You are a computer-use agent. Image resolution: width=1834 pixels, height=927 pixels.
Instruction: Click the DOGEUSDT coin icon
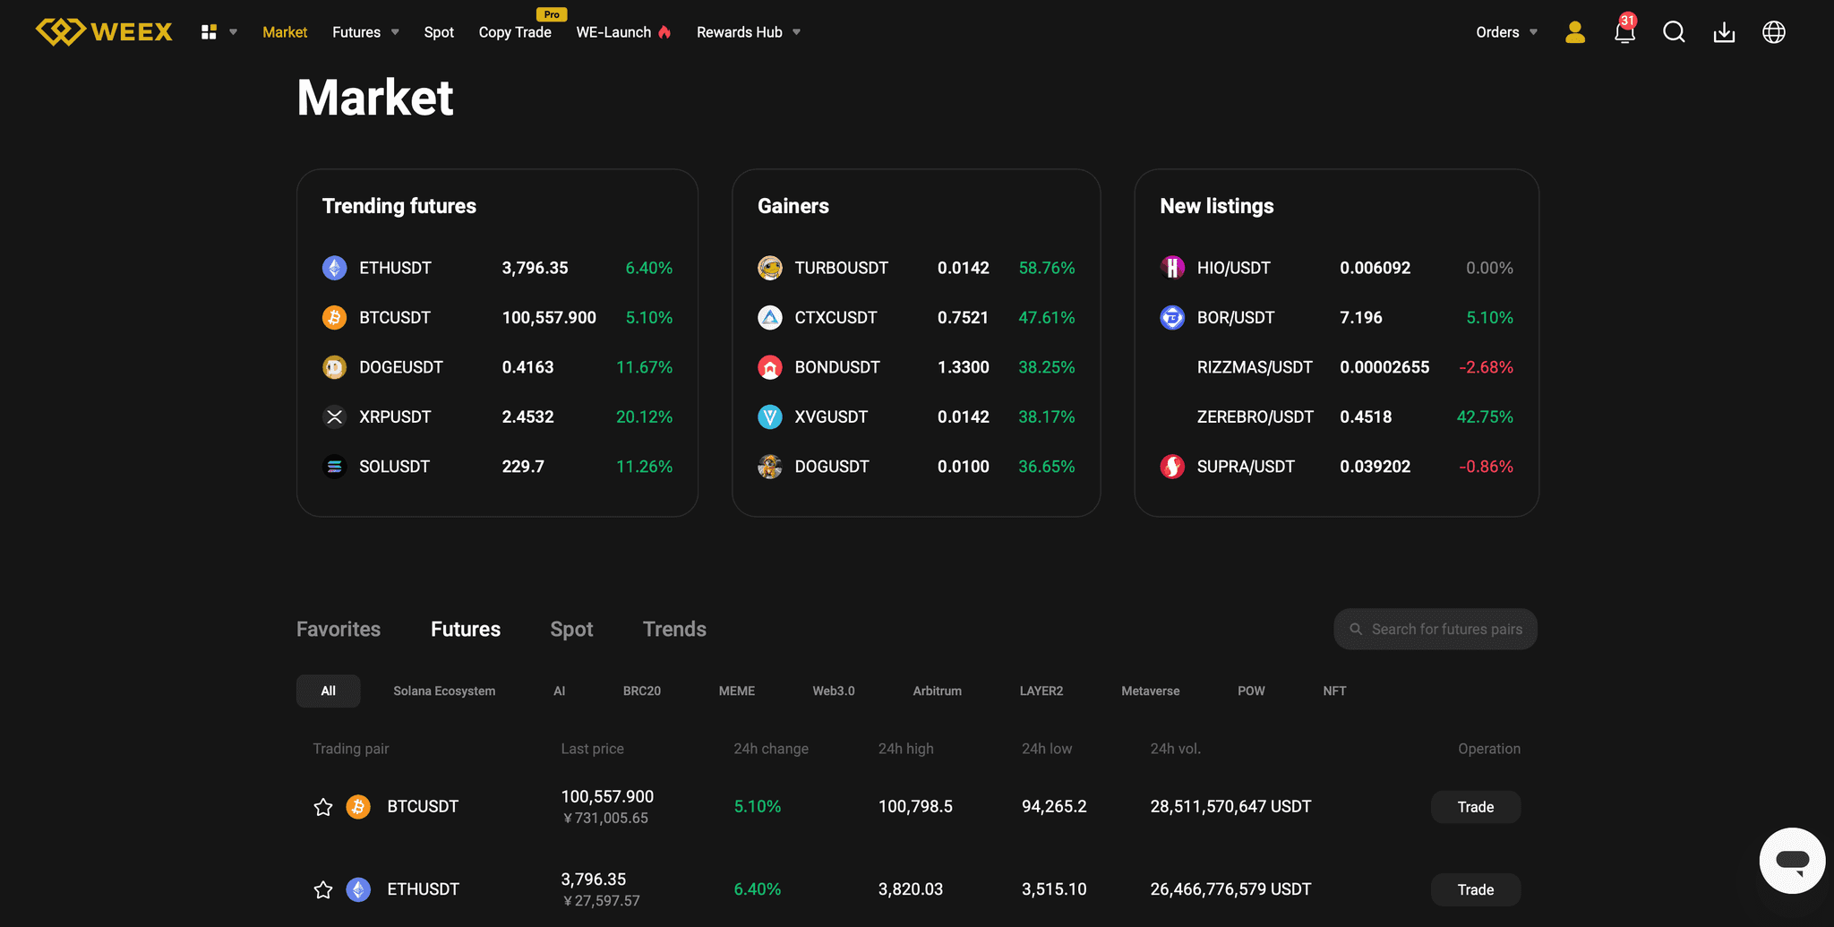coord(334,367)
